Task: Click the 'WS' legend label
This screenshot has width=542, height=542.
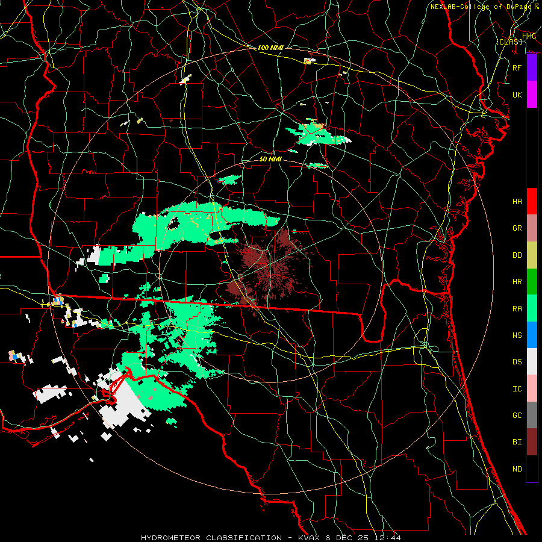Action: pos(517,335)
